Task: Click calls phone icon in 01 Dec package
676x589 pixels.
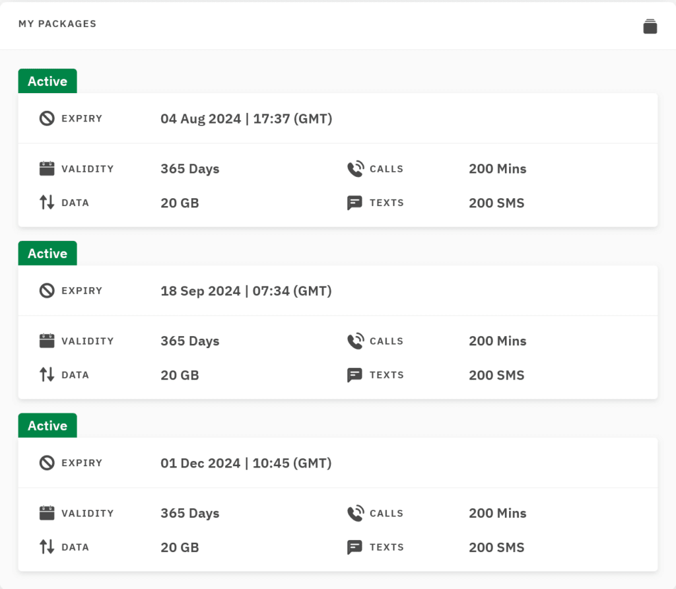Action: [355, 514]
